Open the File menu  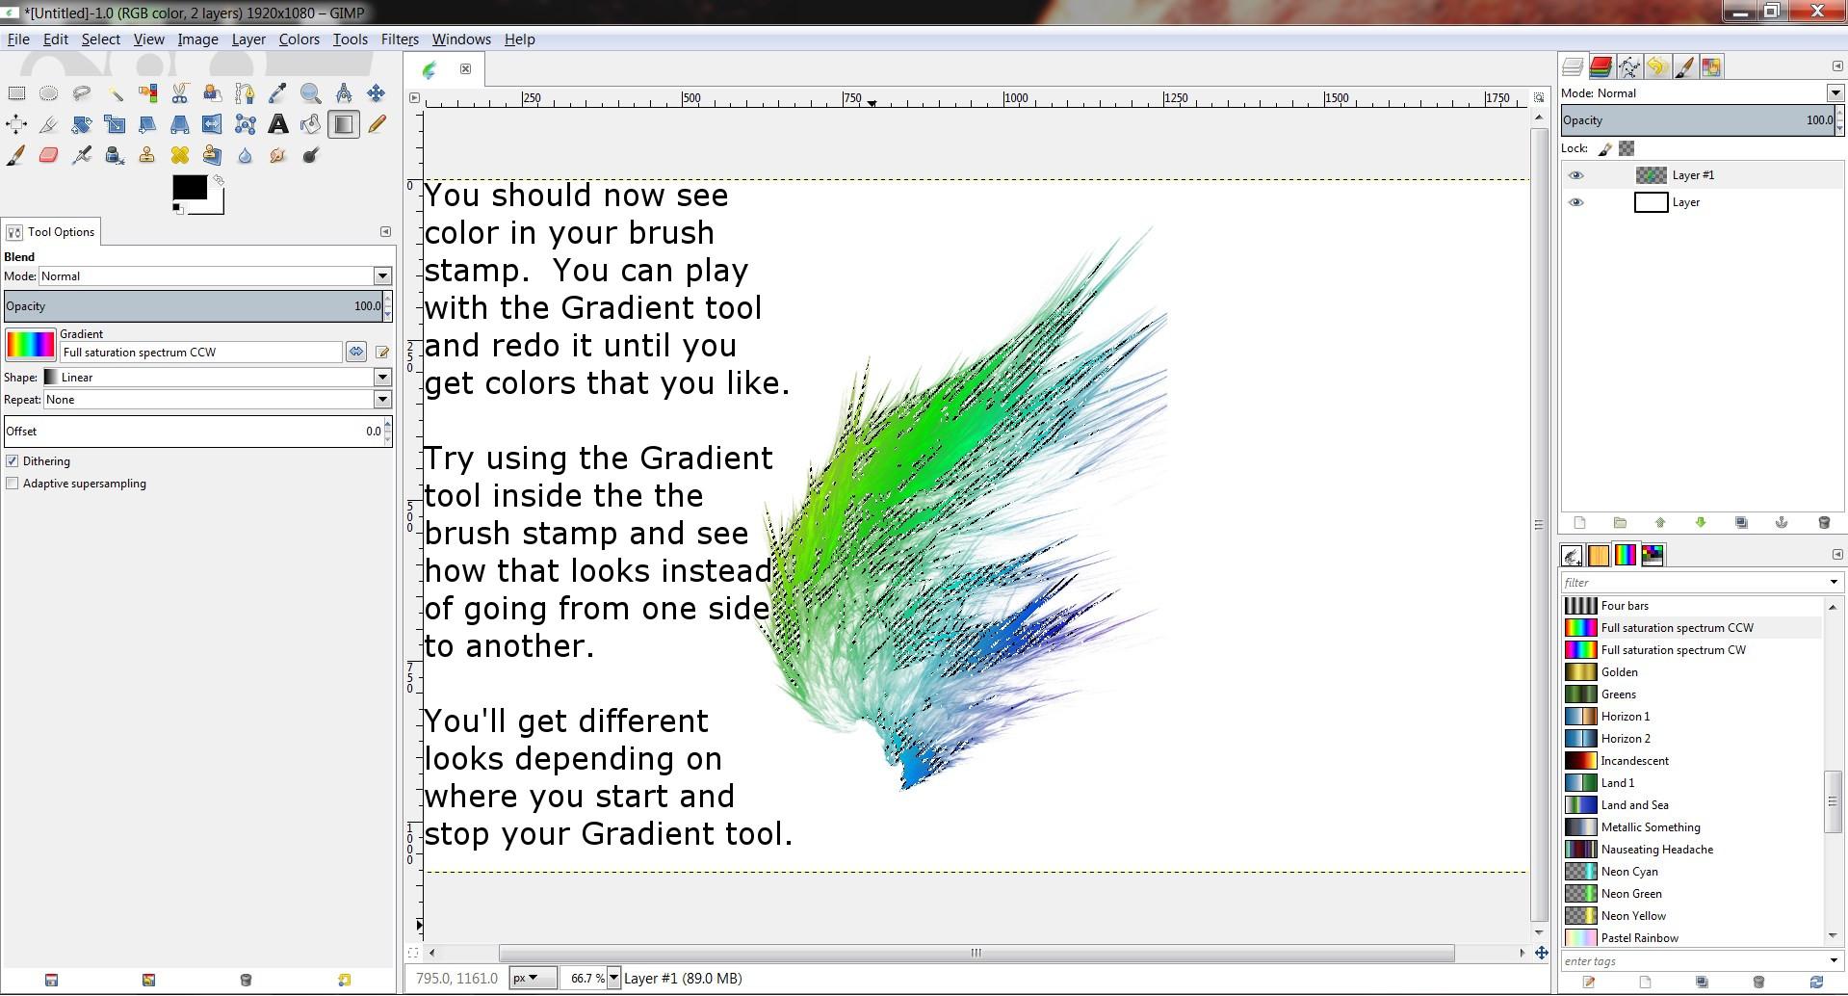[18, 39]
